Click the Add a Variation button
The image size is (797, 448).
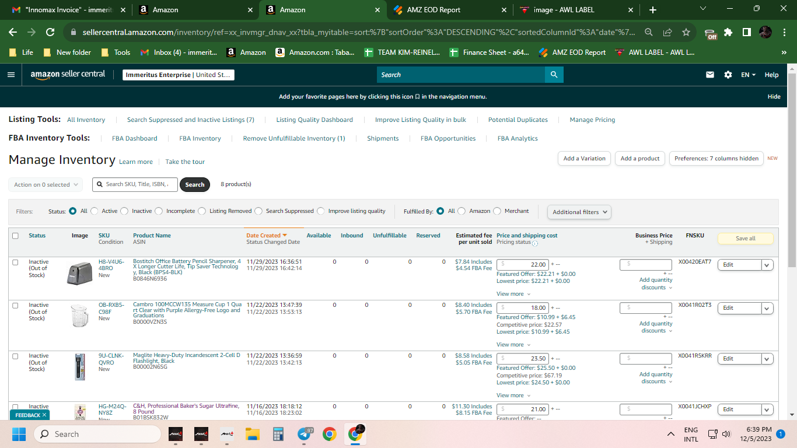585,158
